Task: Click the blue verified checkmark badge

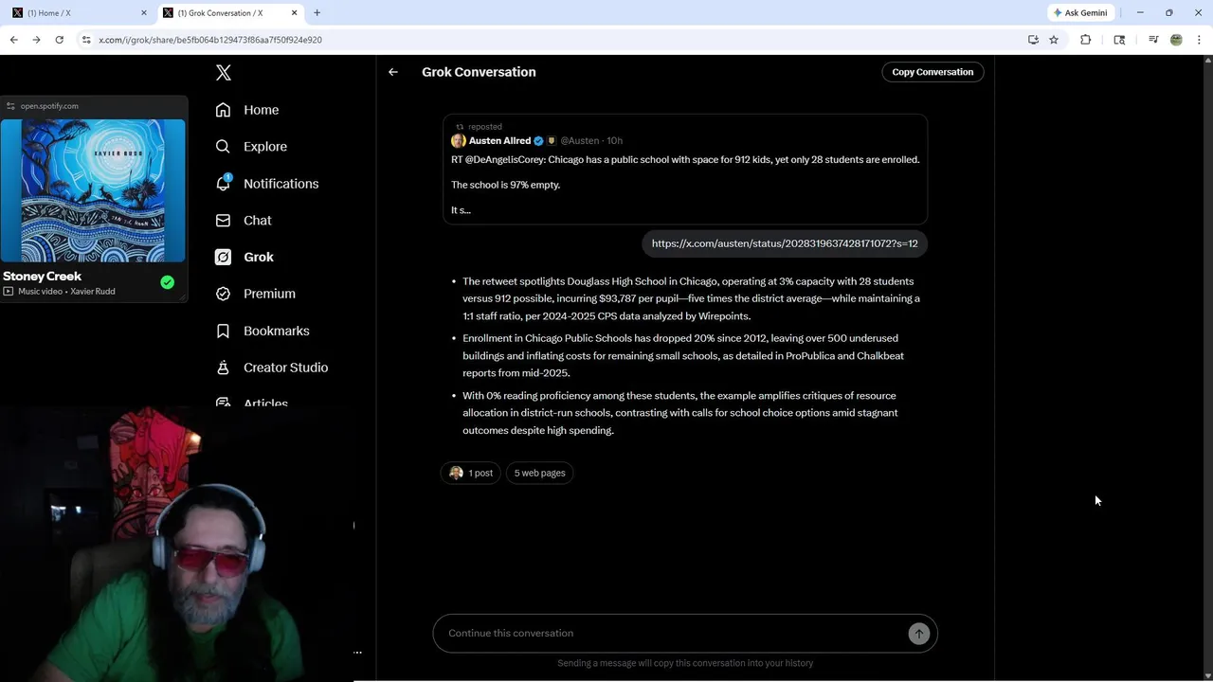Action: click(538, 140)
